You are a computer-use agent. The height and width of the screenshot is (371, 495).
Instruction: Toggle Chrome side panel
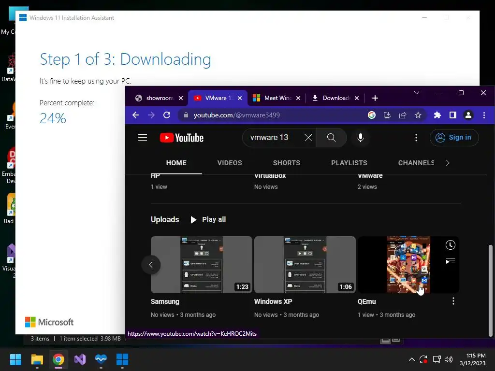tap(452, 115)
